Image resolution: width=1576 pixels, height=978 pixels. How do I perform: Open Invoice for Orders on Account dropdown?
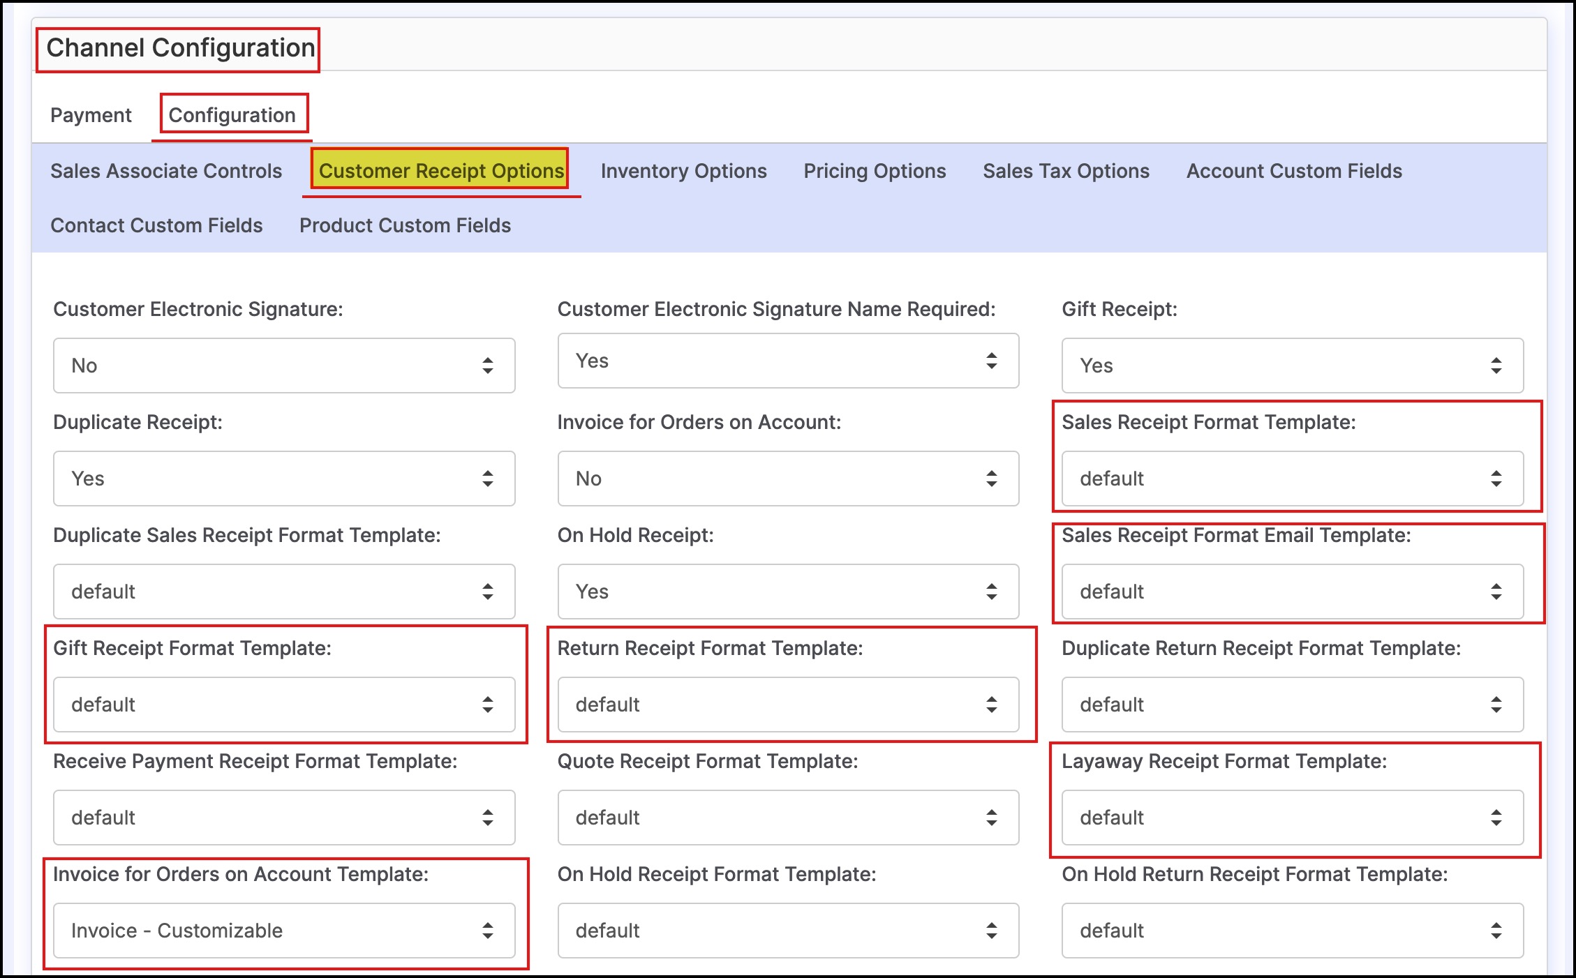[x=788, y=479]
